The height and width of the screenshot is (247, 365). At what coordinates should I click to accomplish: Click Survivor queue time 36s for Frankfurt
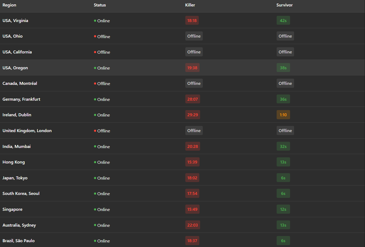tap(283, 99)
